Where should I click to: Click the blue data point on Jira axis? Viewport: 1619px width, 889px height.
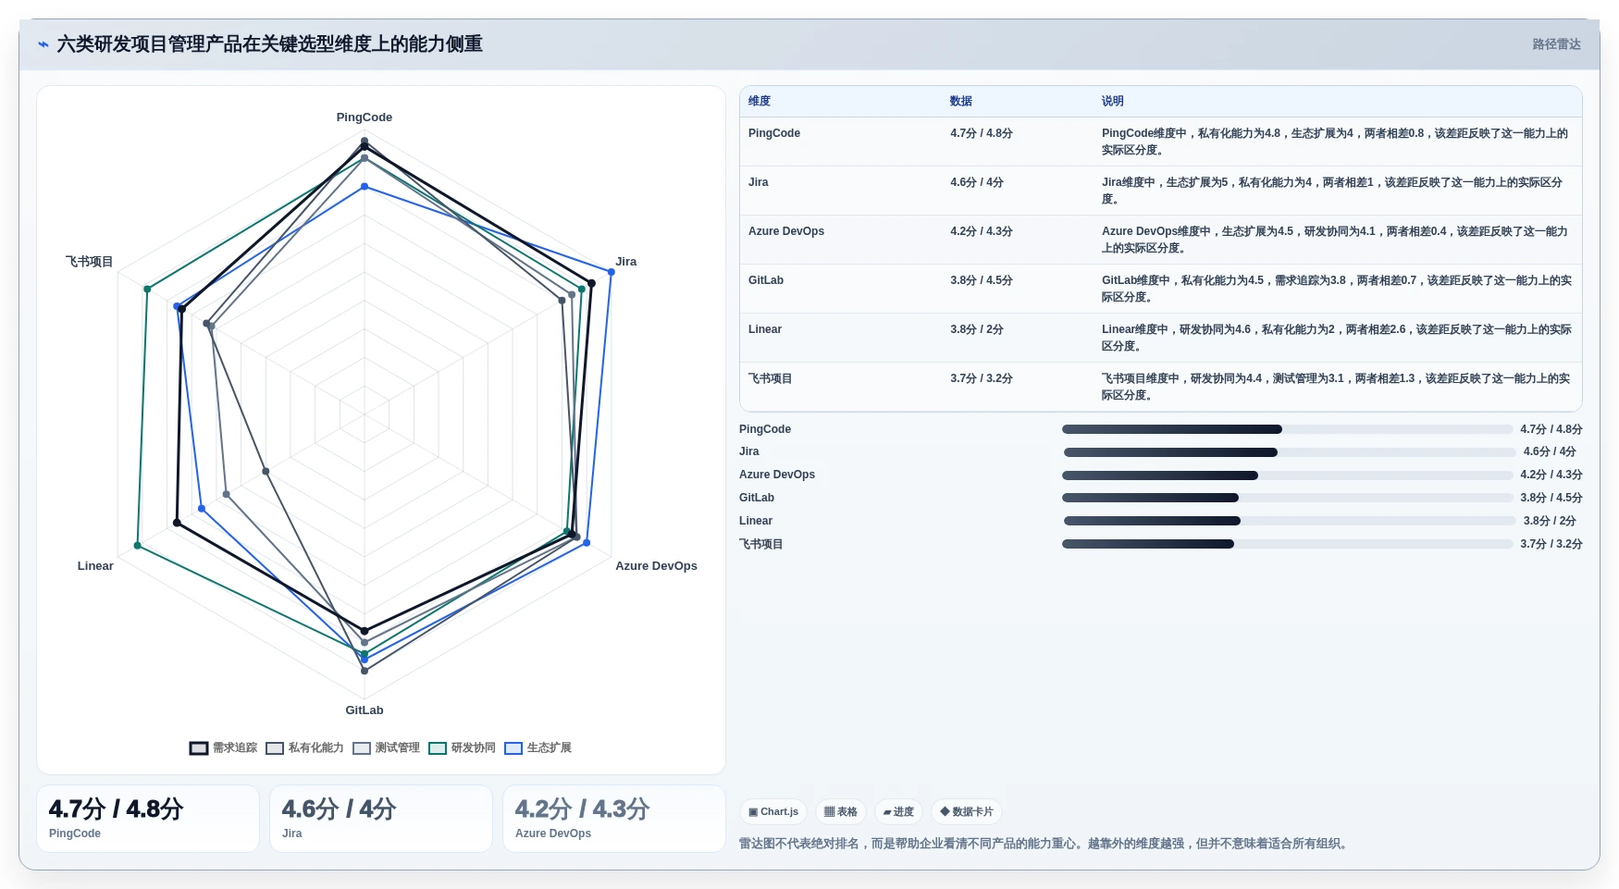(612, 272)
